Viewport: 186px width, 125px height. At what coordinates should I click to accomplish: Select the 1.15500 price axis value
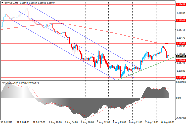pos(181,71)
